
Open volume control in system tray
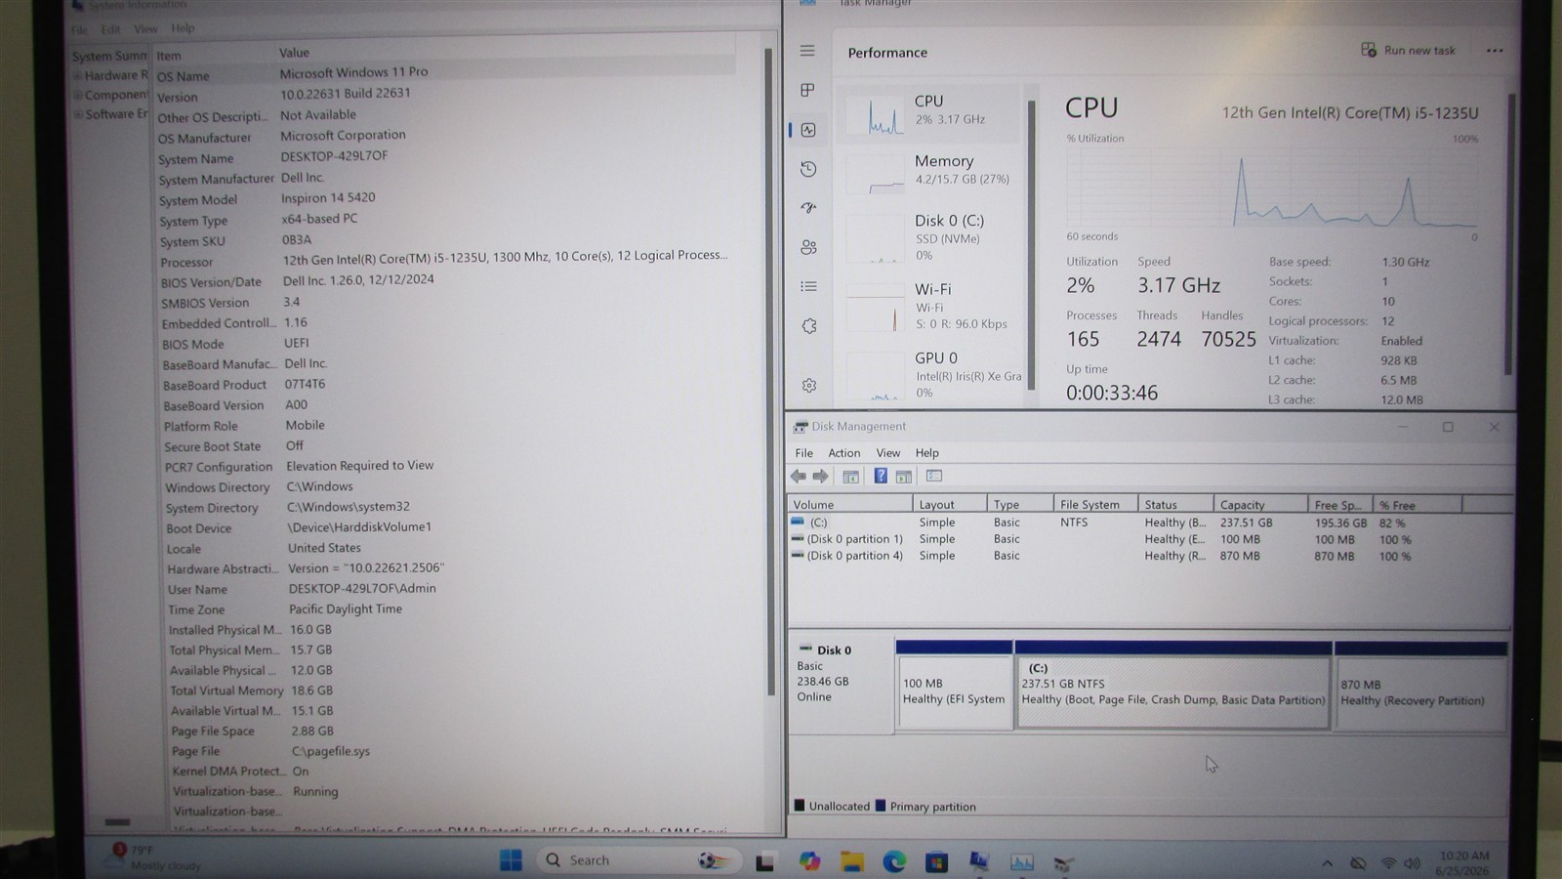(x=1412, y=863)
